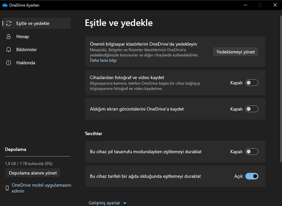Disable pause syncing on metered network toggle
The width and height of the screenshot is (282, 206).
[252, 176]
